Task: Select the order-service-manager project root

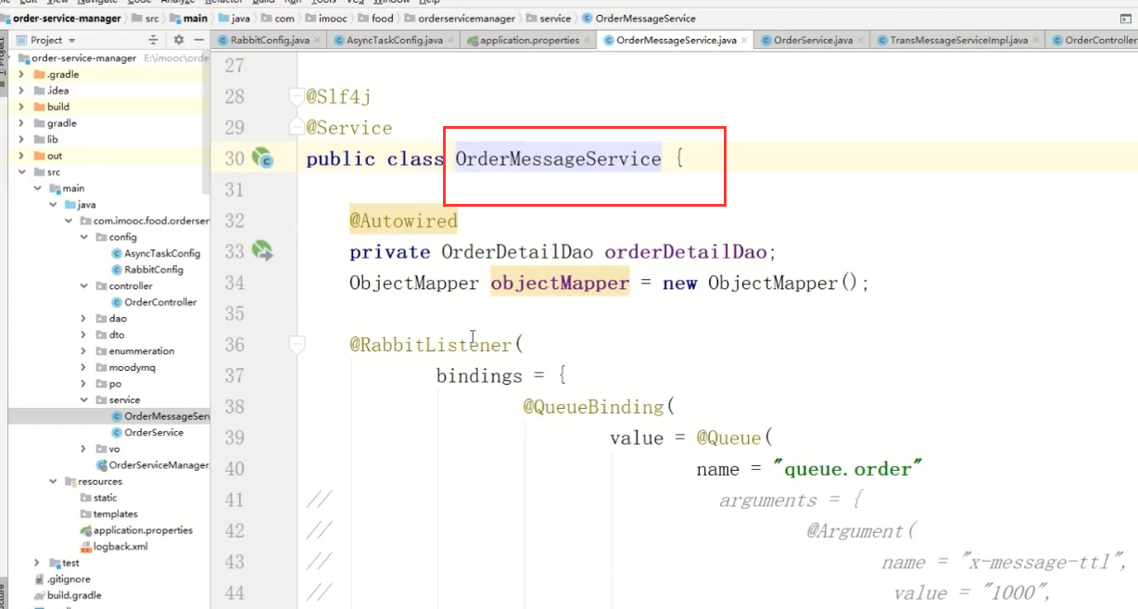Action: coord(77,57)
